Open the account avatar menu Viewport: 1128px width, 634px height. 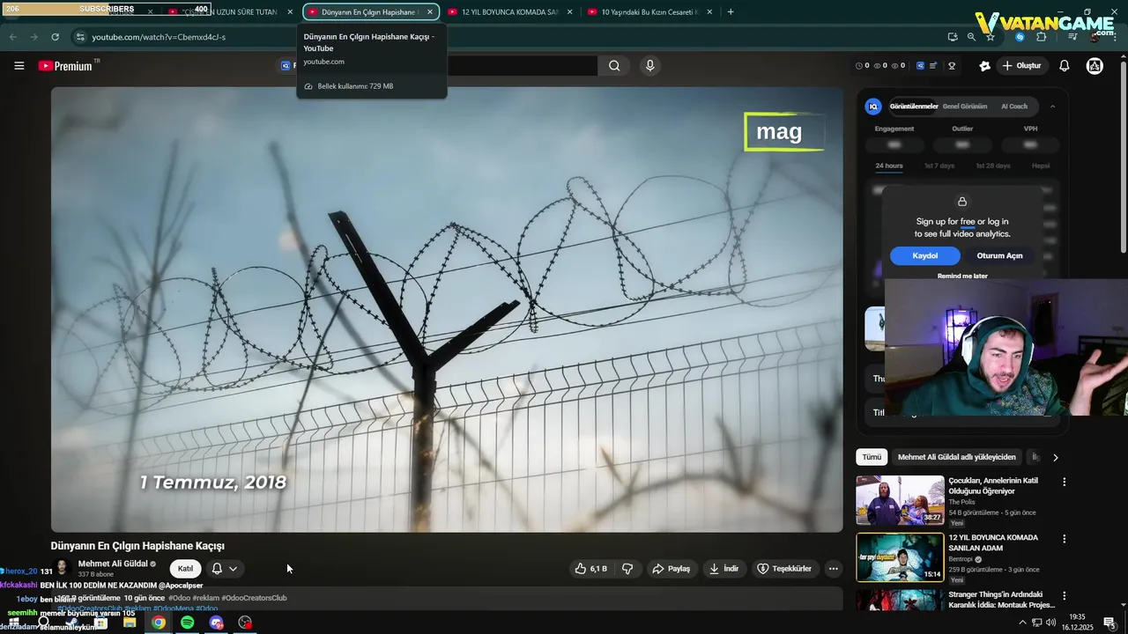pos(1095,66)
